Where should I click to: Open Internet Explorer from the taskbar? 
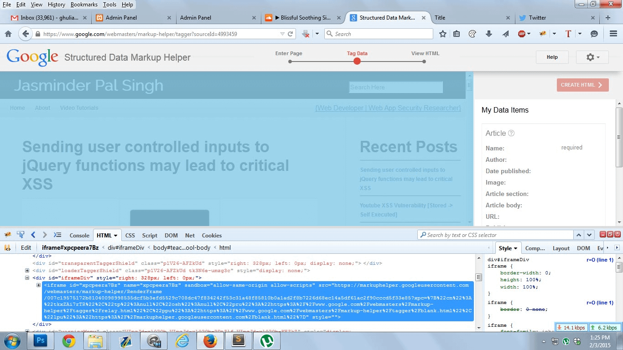182,340
